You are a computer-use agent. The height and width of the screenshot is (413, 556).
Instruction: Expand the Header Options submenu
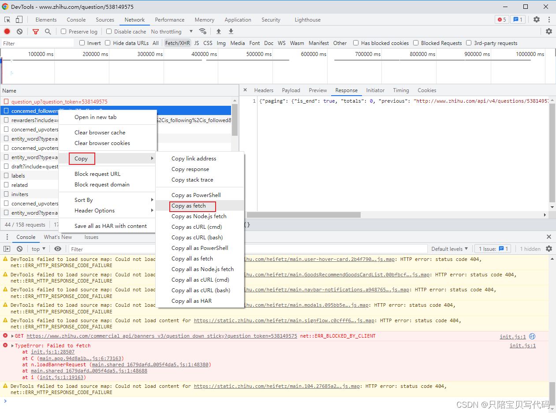point(108,211)
